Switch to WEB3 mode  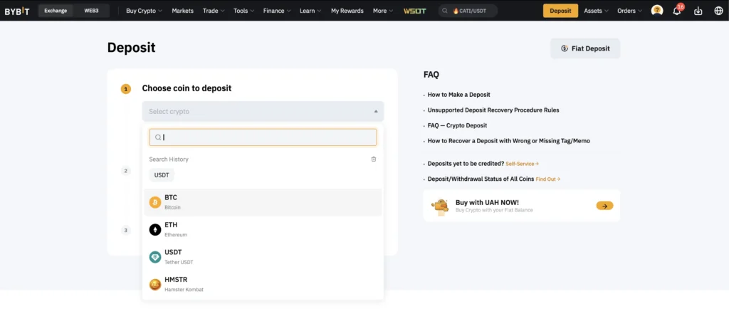[91, 11]
